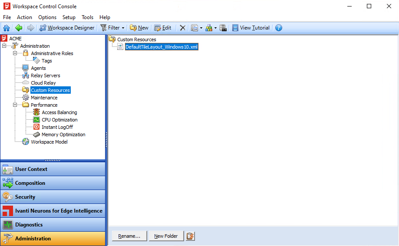Switch to the Composition section
The width and height of the screenshot is (399, 246).
tap(53, 183)
